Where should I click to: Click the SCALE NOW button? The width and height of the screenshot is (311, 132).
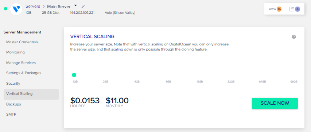point(275,103)
